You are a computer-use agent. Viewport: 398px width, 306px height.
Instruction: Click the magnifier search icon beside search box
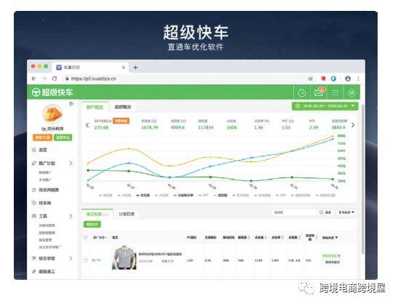point(322,212)
